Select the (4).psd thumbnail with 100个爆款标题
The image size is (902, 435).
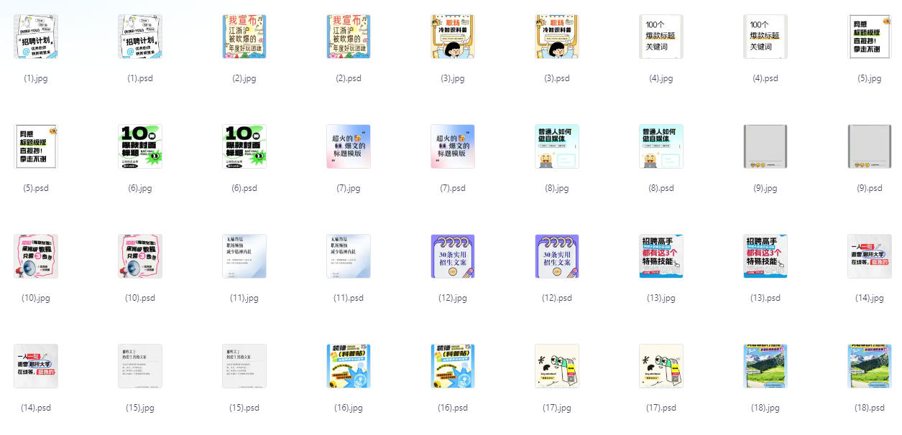tap(765, 37)
